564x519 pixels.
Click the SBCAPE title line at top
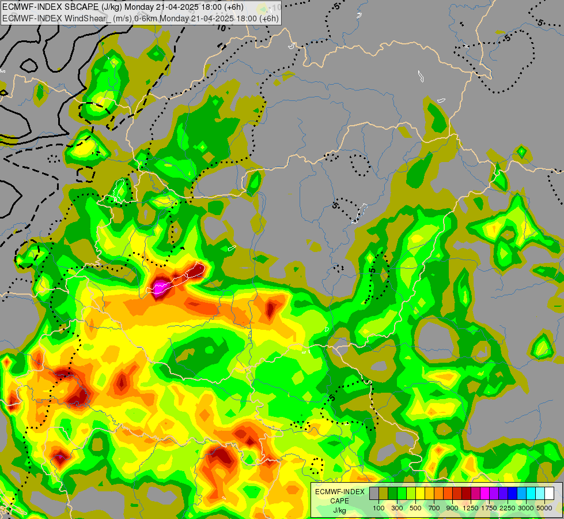coord(123,7)
